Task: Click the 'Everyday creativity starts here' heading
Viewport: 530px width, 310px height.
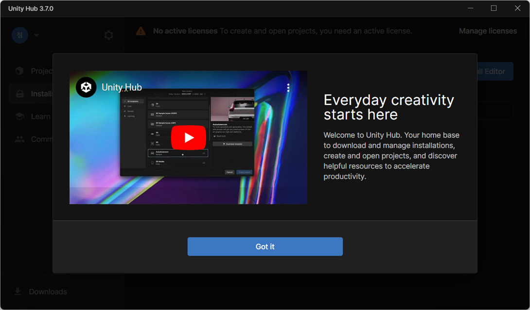Action: [x=389, y=107]
